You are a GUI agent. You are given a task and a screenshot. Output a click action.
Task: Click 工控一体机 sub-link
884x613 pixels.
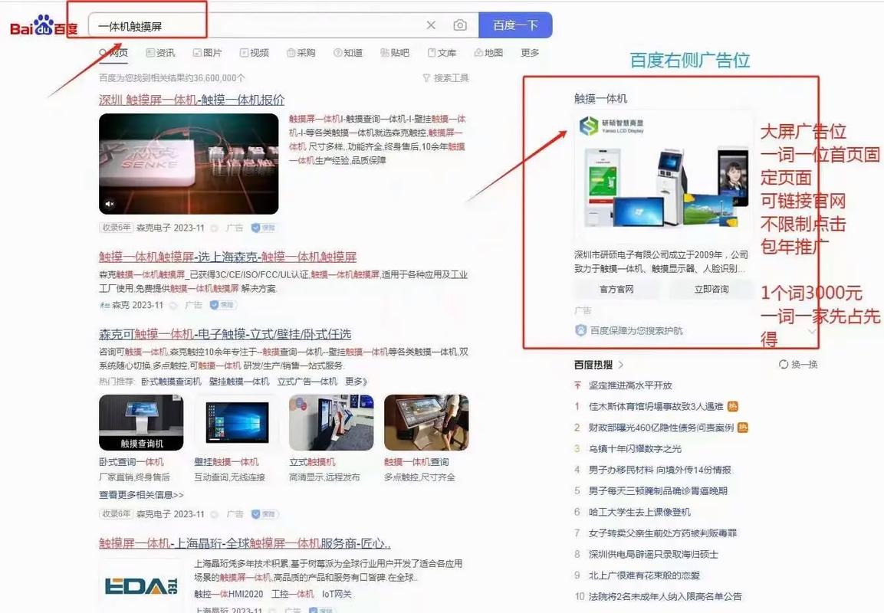[293, 594]
